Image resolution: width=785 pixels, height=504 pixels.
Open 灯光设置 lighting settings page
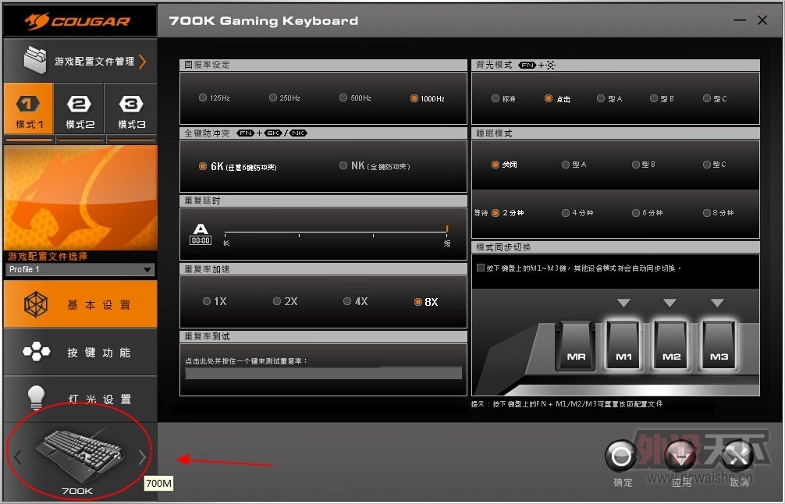tap(80, 399)
